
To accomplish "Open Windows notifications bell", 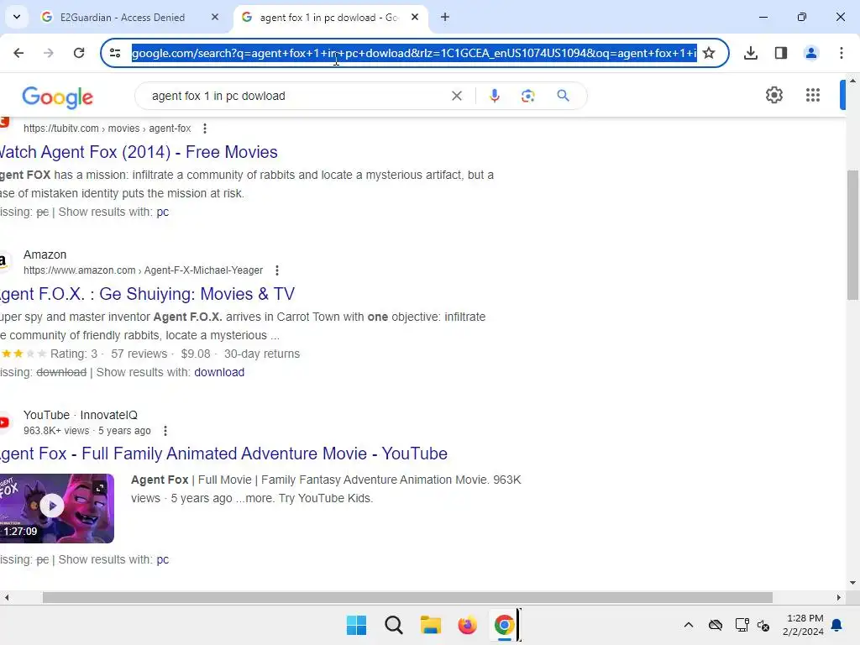I will [837, 625].
